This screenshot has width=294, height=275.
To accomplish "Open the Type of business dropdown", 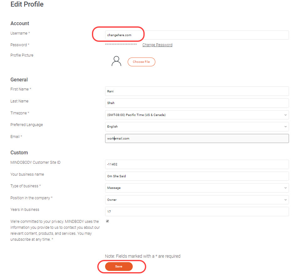I will tap(196, 188).
